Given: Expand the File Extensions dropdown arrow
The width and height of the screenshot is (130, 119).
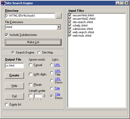Looking at the screenshot, I should click(x=59, y=27).
